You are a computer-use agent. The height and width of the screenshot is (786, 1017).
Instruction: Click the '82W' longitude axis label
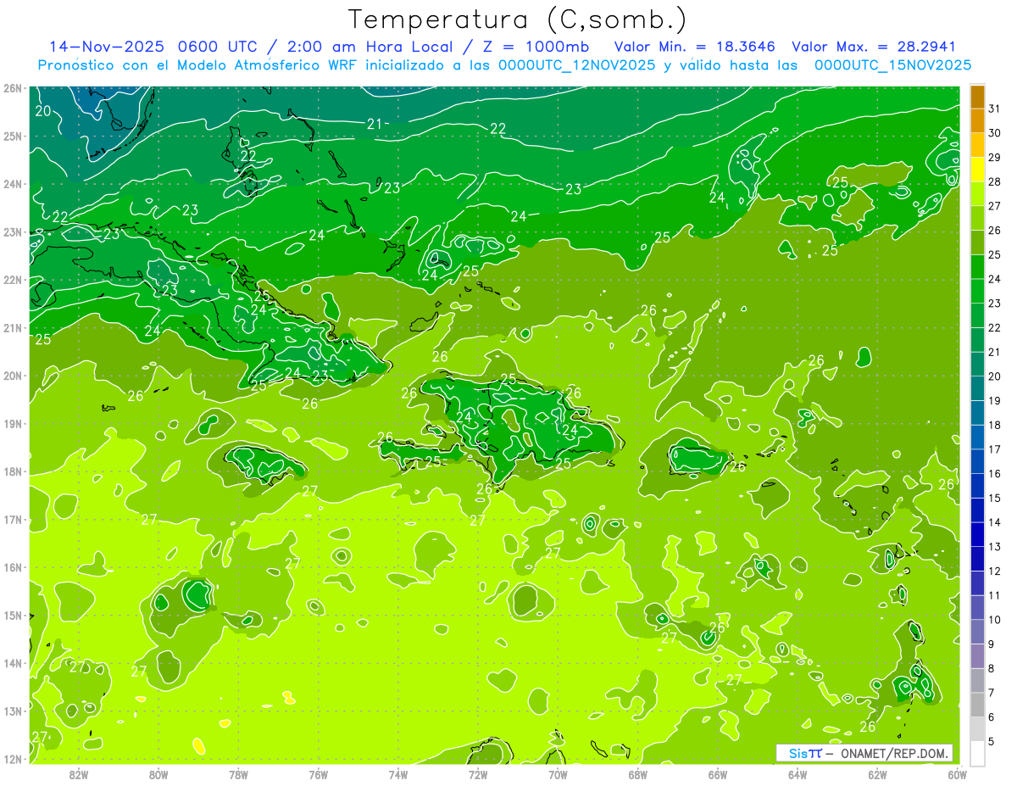(x=79, y=774)
